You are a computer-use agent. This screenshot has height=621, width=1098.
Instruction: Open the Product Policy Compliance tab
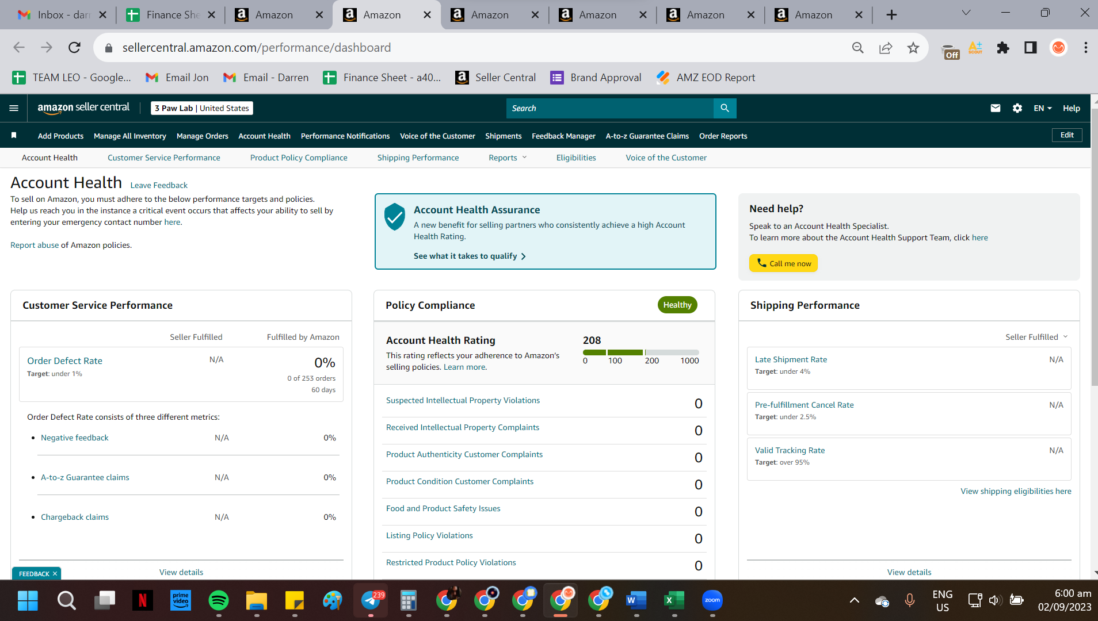(299, 158)
